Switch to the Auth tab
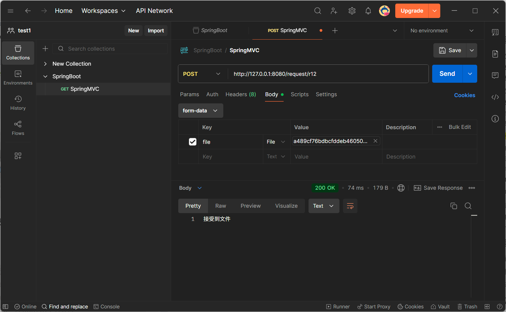 click(212, 94)
